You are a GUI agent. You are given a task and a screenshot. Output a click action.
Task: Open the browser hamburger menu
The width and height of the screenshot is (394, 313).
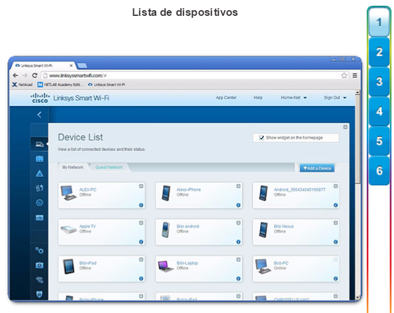(x=355, y=76)
